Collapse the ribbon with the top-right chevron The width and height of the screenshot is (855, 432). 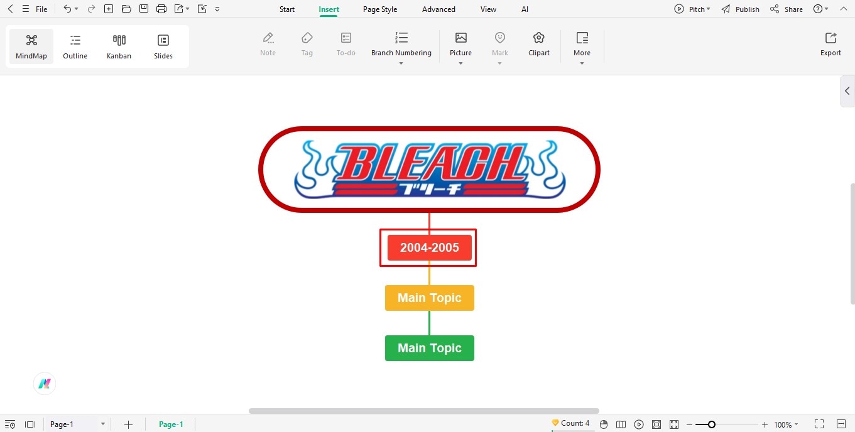pos(843,9)
